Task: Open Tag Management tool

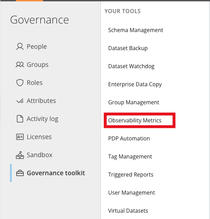Action: pos(130,157)
